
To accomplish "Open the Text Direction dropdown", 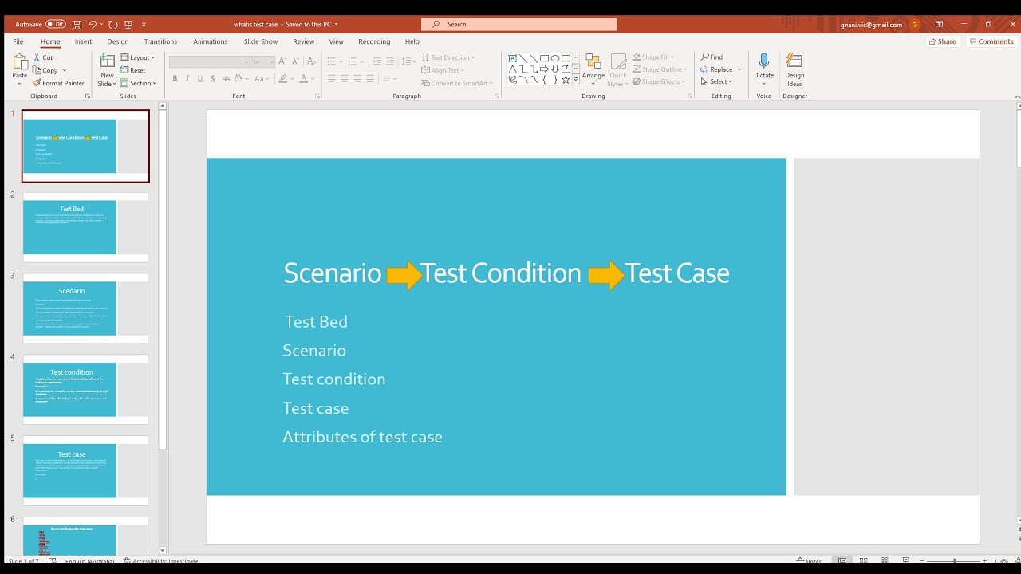I will [448, 57].
